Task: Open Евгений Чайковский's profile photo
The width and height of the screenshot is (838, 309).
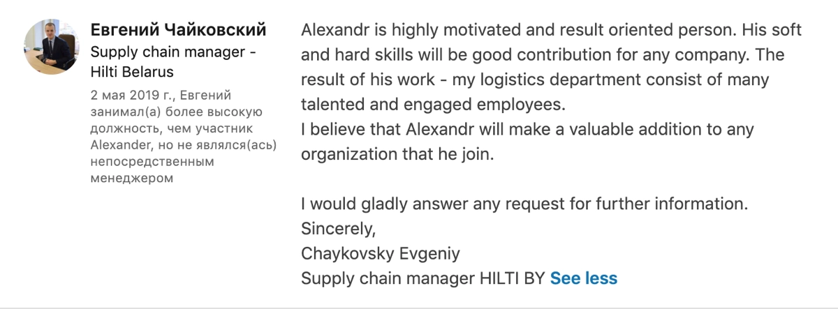Action: 52,46
